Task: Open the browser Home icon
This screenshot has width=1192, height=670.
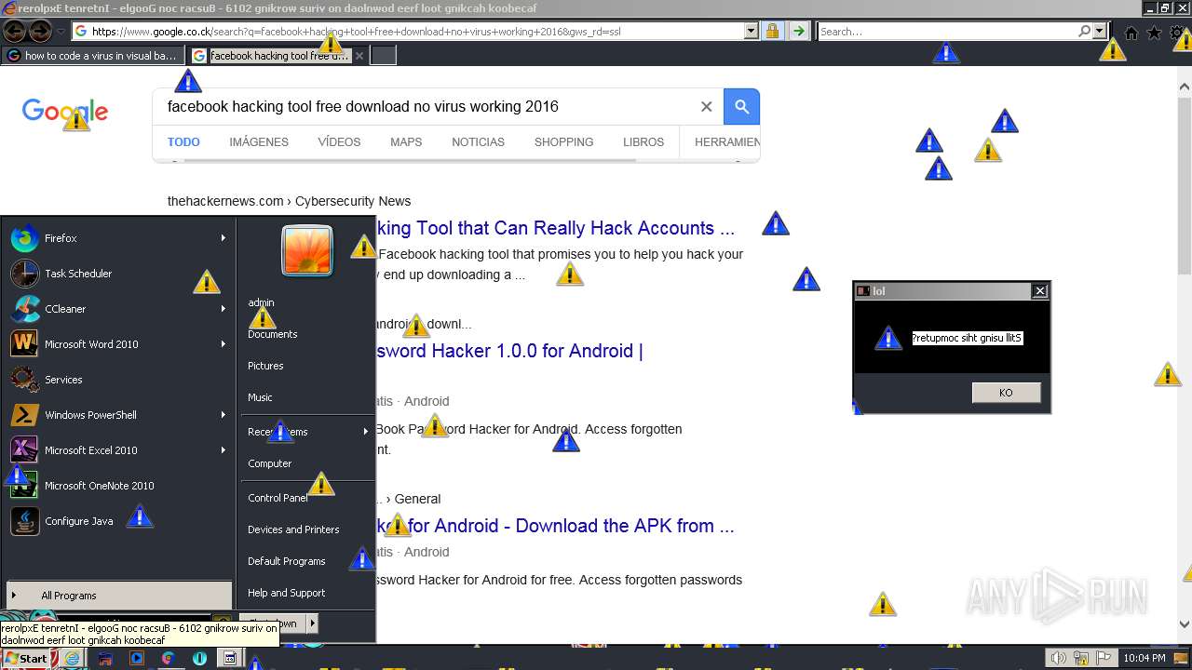Action: (x=1131, y=33)
